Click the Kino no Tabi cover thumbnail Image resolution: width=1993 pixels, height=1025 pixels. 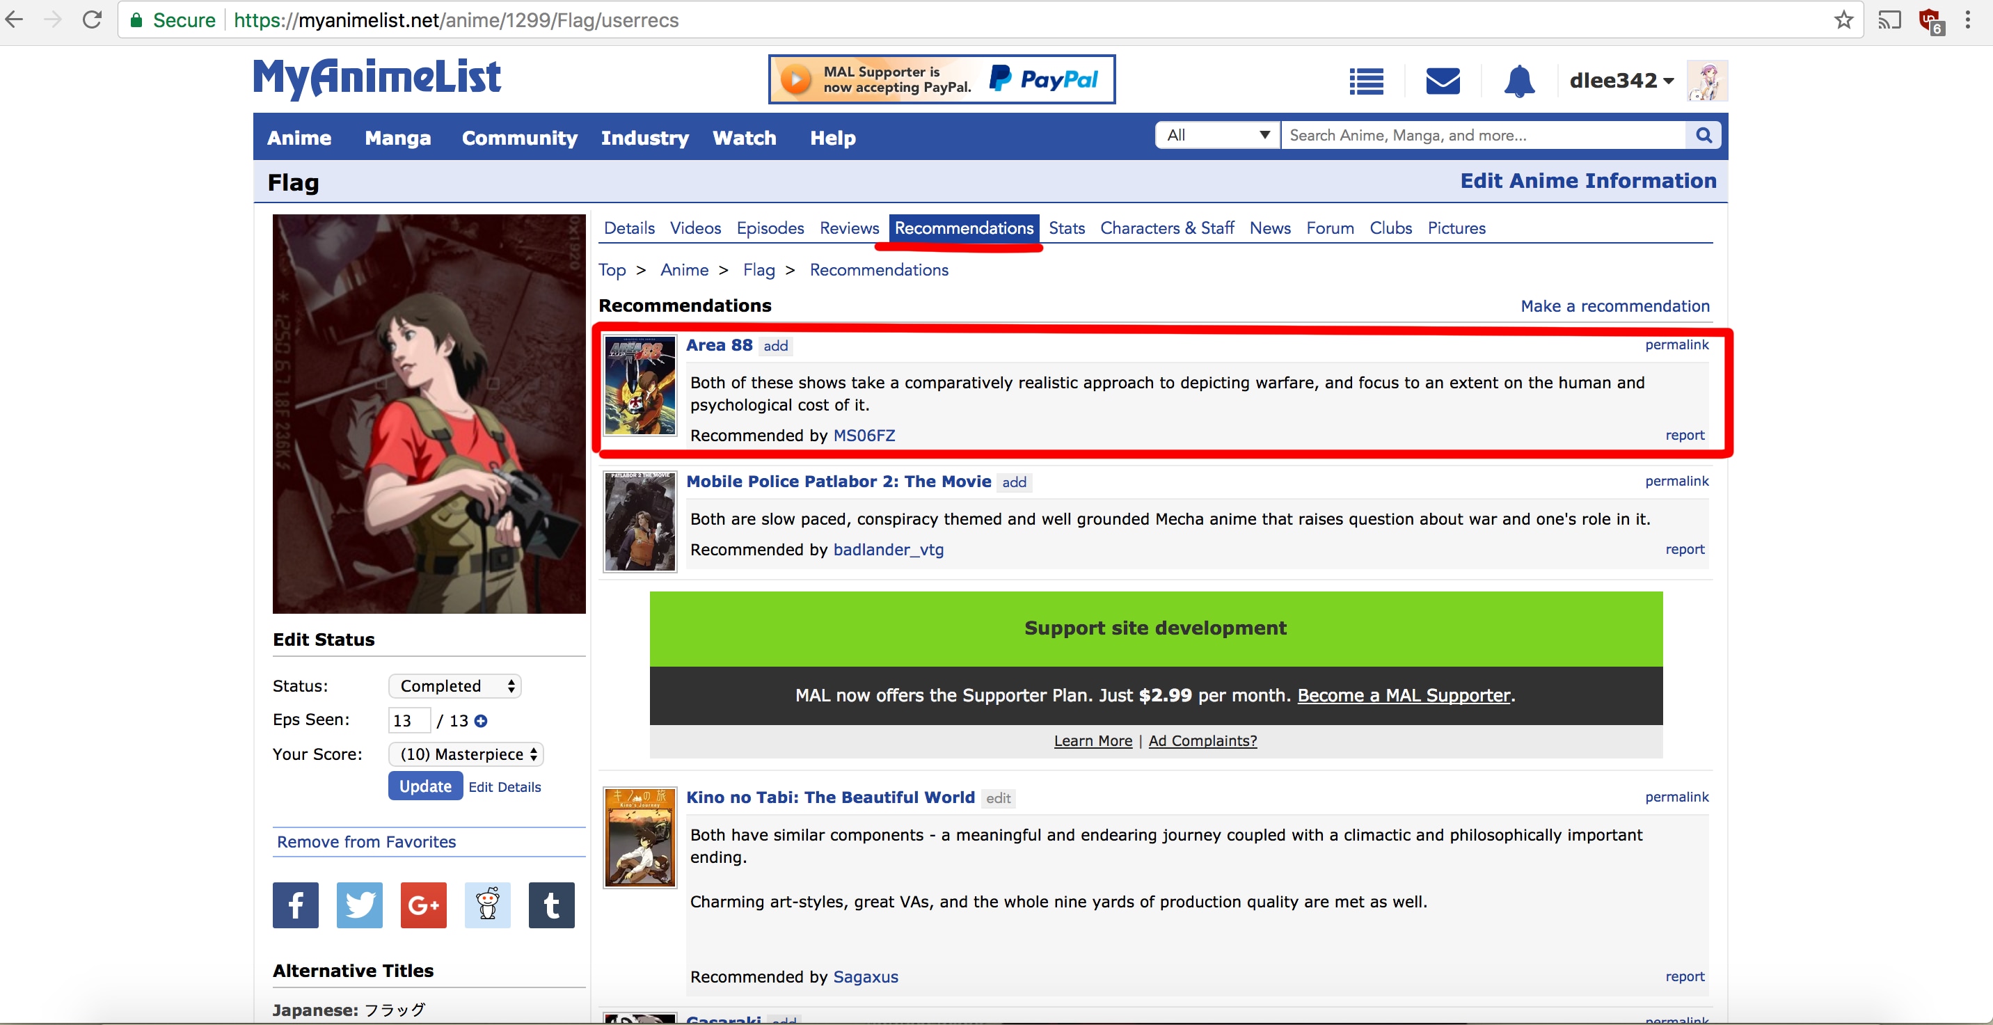(640, 838)
